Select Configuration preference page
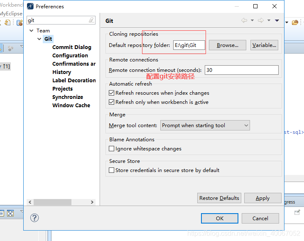 coord(70,56)
